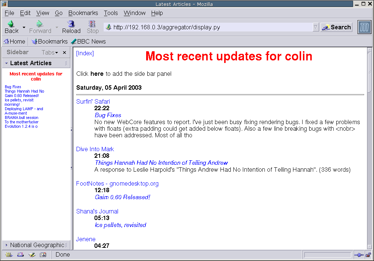Image resolution: width=374 pixels, height=261 pixels.
Task: Open the sidebar Tabs dropdown
Action: coord(49,52)
